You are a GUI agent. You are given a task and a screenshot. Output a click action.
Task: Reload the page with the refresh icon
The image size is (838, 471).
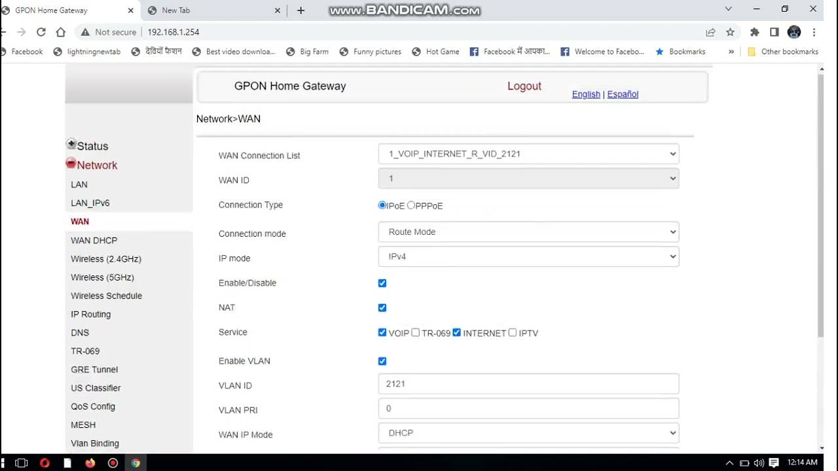tap(41, 32)
